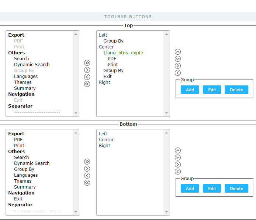Screen dimensions: 256x220
Task: Move selected item up in Bottom toolbar
Action: (178, 150)
